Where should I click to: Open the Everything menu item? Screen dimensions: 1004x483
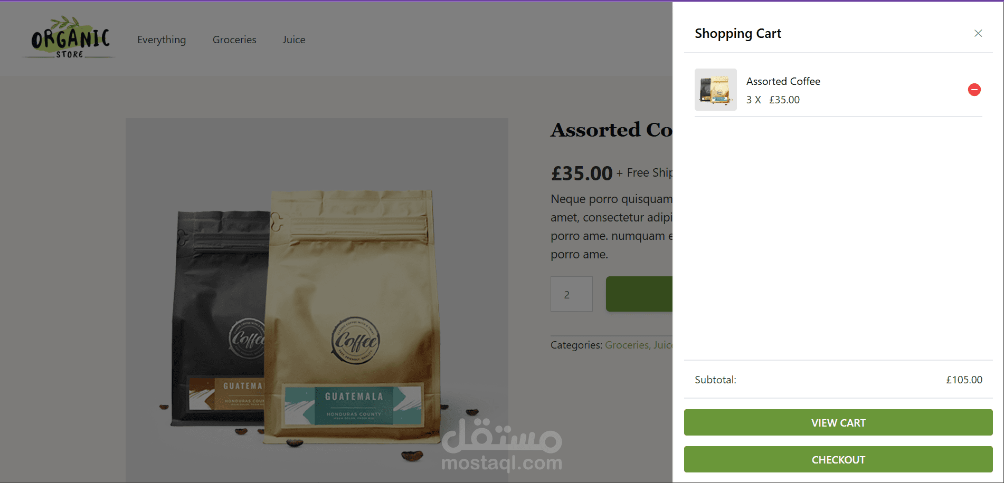click(162, 40)
